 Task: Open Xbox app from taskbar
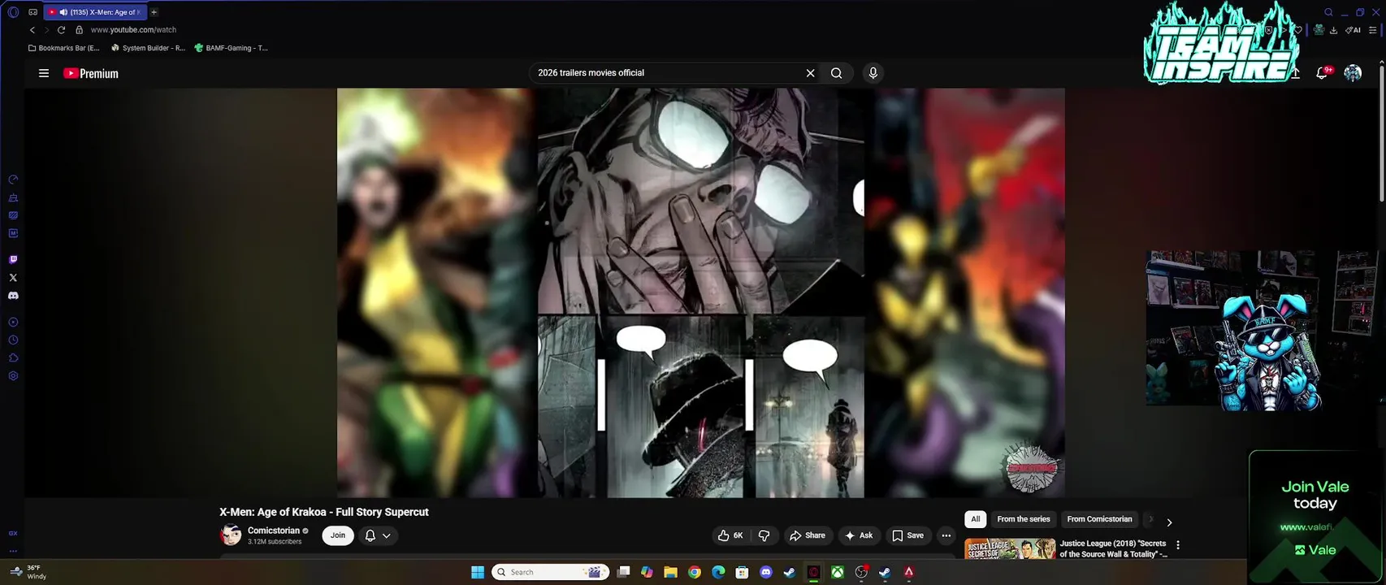pos(837,572)
